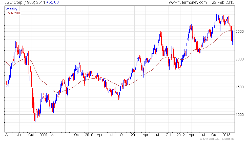Click the 2511 last price value in title
The width and height of the screenshot is (248, 141).
pyautogui.click(x=41, y=2)
